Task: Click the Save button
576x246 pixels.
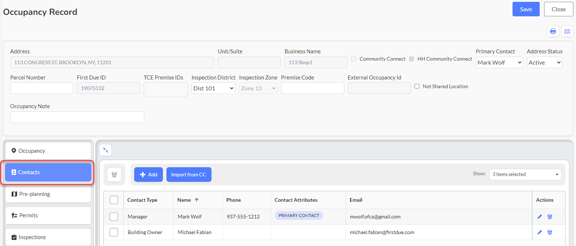Action: point(526,9)
